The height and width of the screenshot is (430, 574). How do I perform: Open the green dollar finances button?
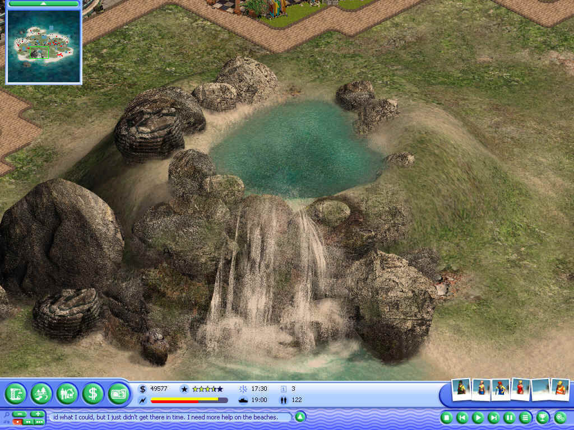click(93, 394)
